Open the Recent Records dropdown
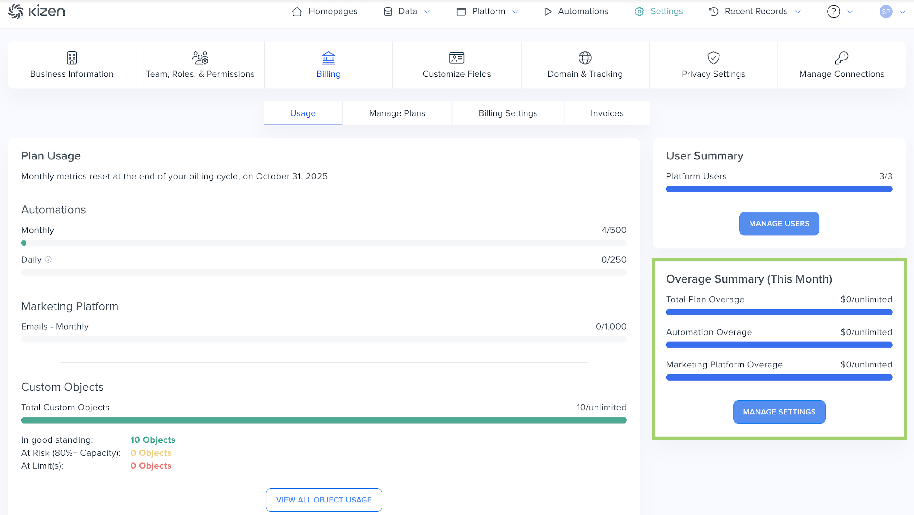914x515 pixels. point(756,11)
